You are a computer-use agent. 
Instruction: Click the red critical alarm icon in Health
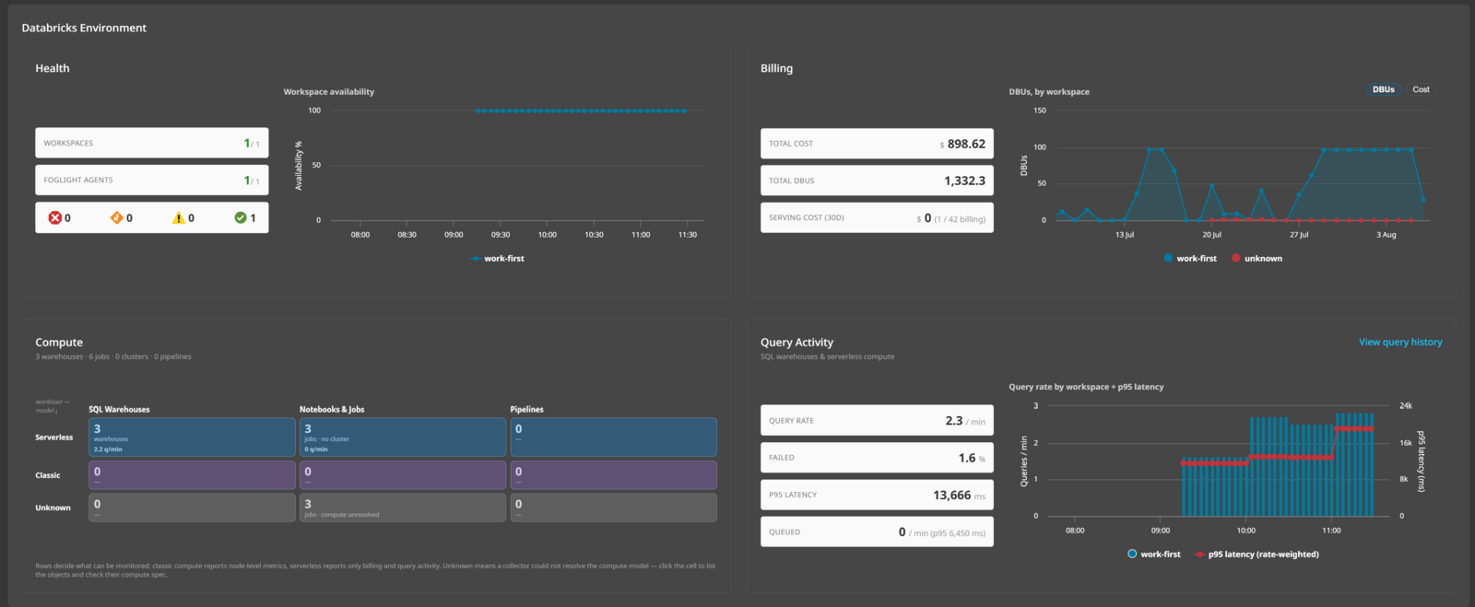54,217
